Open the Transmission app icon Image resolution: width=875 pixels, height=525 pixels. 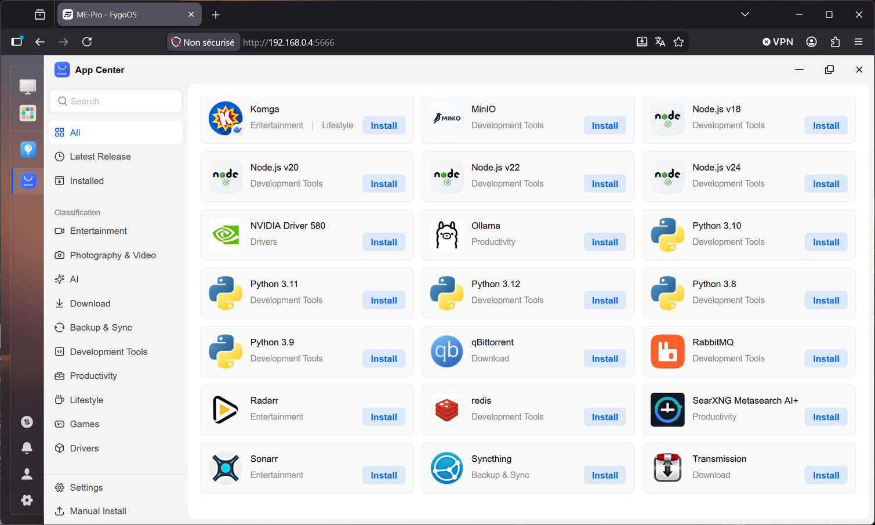tap(667, 468)
